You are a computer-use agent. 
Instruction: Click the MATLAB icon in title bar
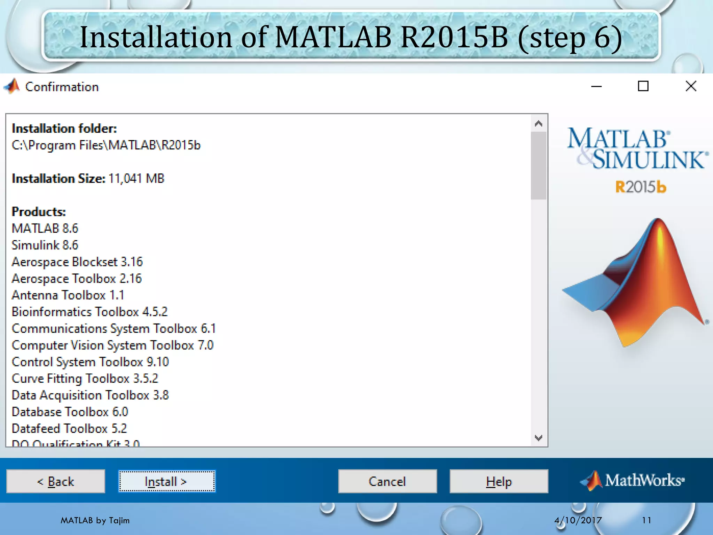tap(12, 86)
